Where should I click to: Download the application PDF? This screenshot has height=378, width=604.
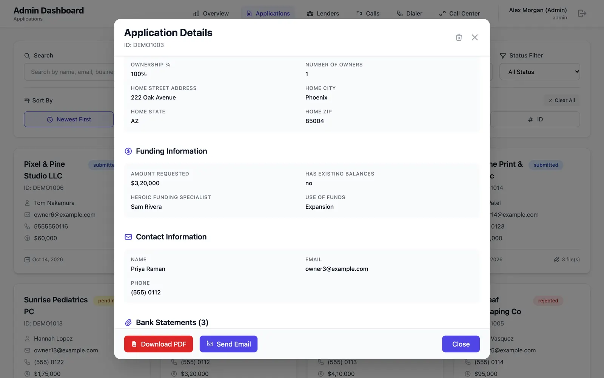point(159,344)
